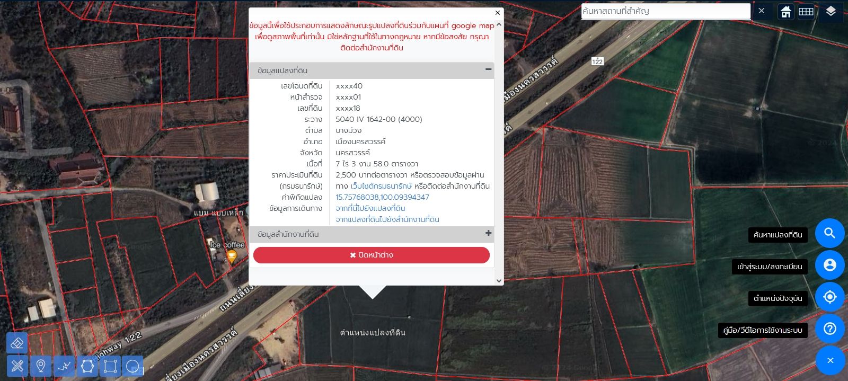Select the eraser clear-drawing tool
Viewport: 848px width, 381px height.
click(x=17, y=343)
